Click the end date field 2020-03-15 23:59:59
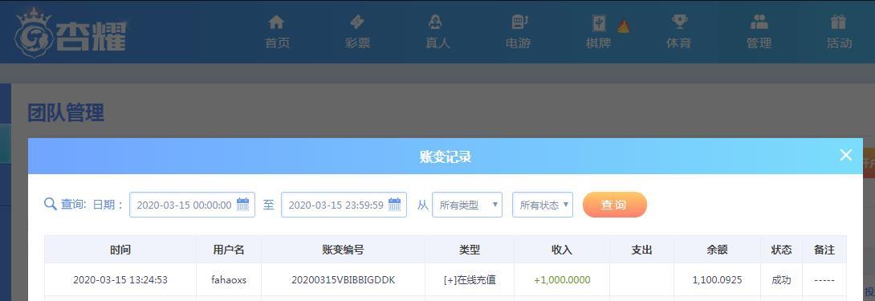The width and height of the screenshot is (875, 301). point(344,205)
